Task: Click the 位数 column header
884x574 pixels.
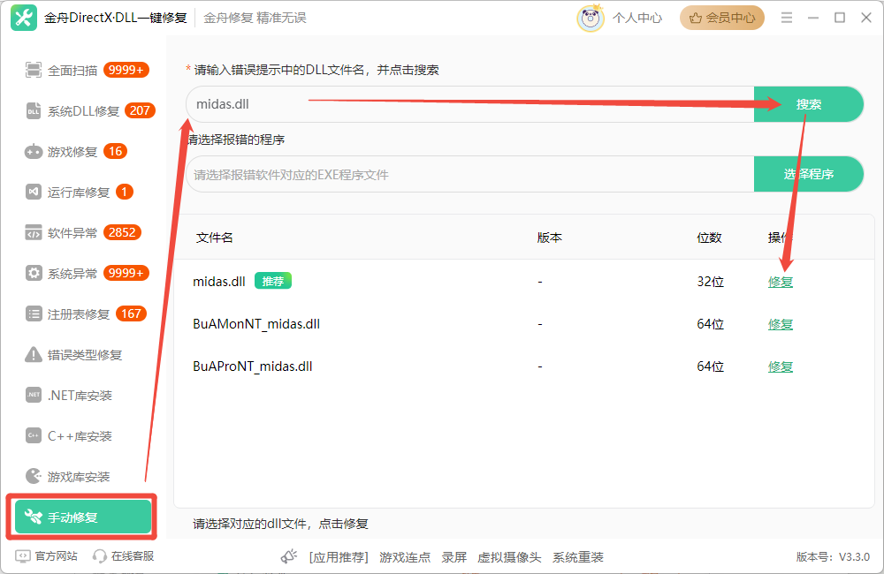Action: click(709, 238)
